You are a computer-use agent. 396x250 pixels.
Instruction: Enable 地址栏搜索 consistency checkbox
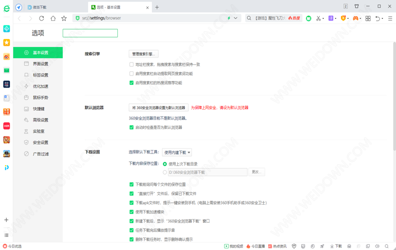pyautogui.click(x=131, y=64)
